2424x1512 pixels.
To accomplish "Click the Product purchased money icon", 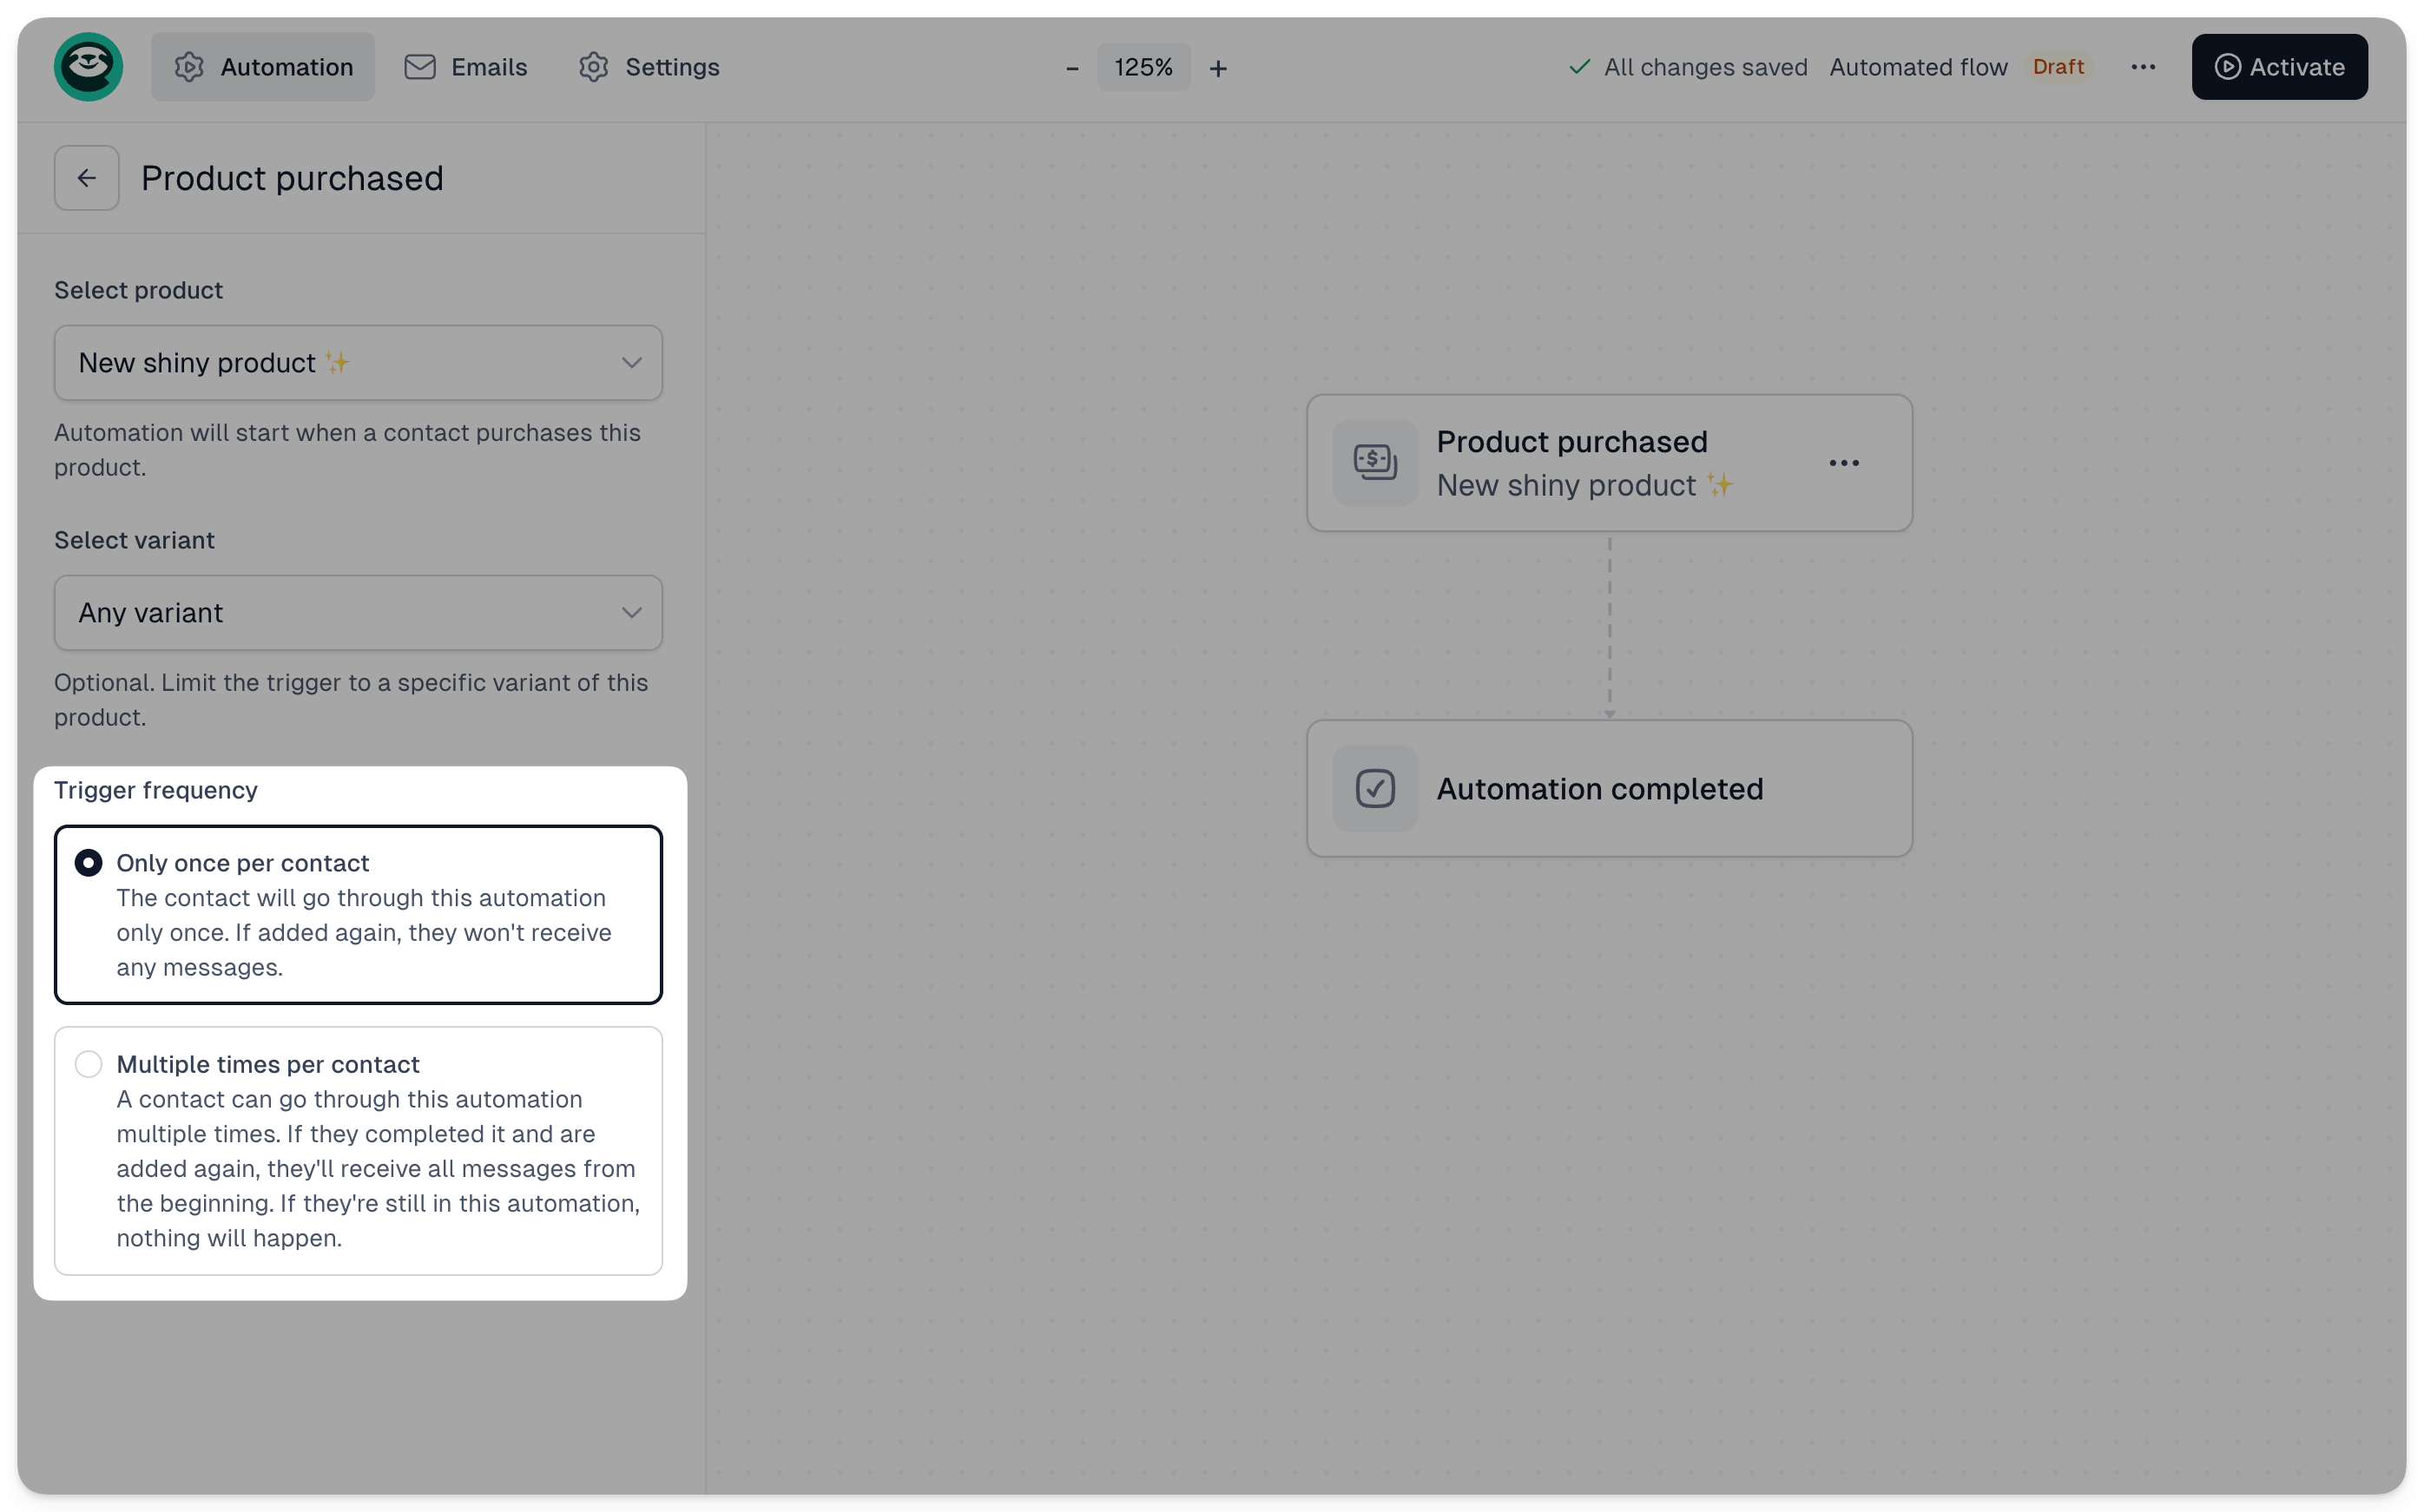I will [1375, 463].
